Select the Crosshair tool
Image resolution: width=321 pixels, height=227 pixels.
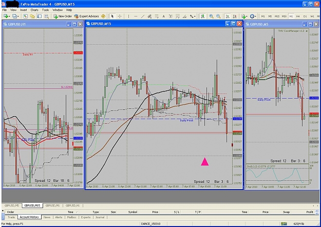(120, 16)
